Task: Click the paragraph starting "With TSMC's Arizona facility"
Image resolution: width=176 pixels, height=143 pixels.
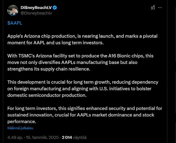Action: pyautogui.click(x=80, y=62)
